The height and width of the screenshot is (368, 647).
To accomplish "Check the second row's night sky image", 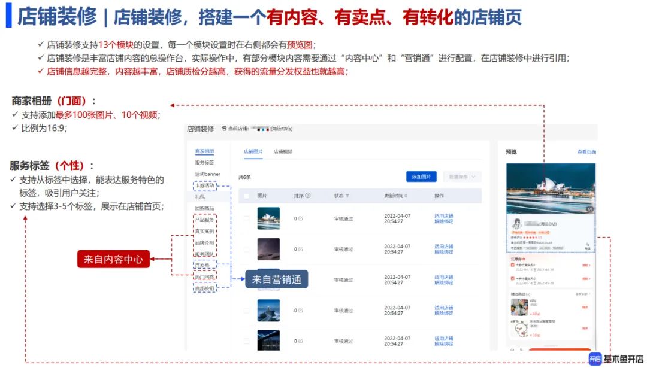I will (x=246, y=249).
